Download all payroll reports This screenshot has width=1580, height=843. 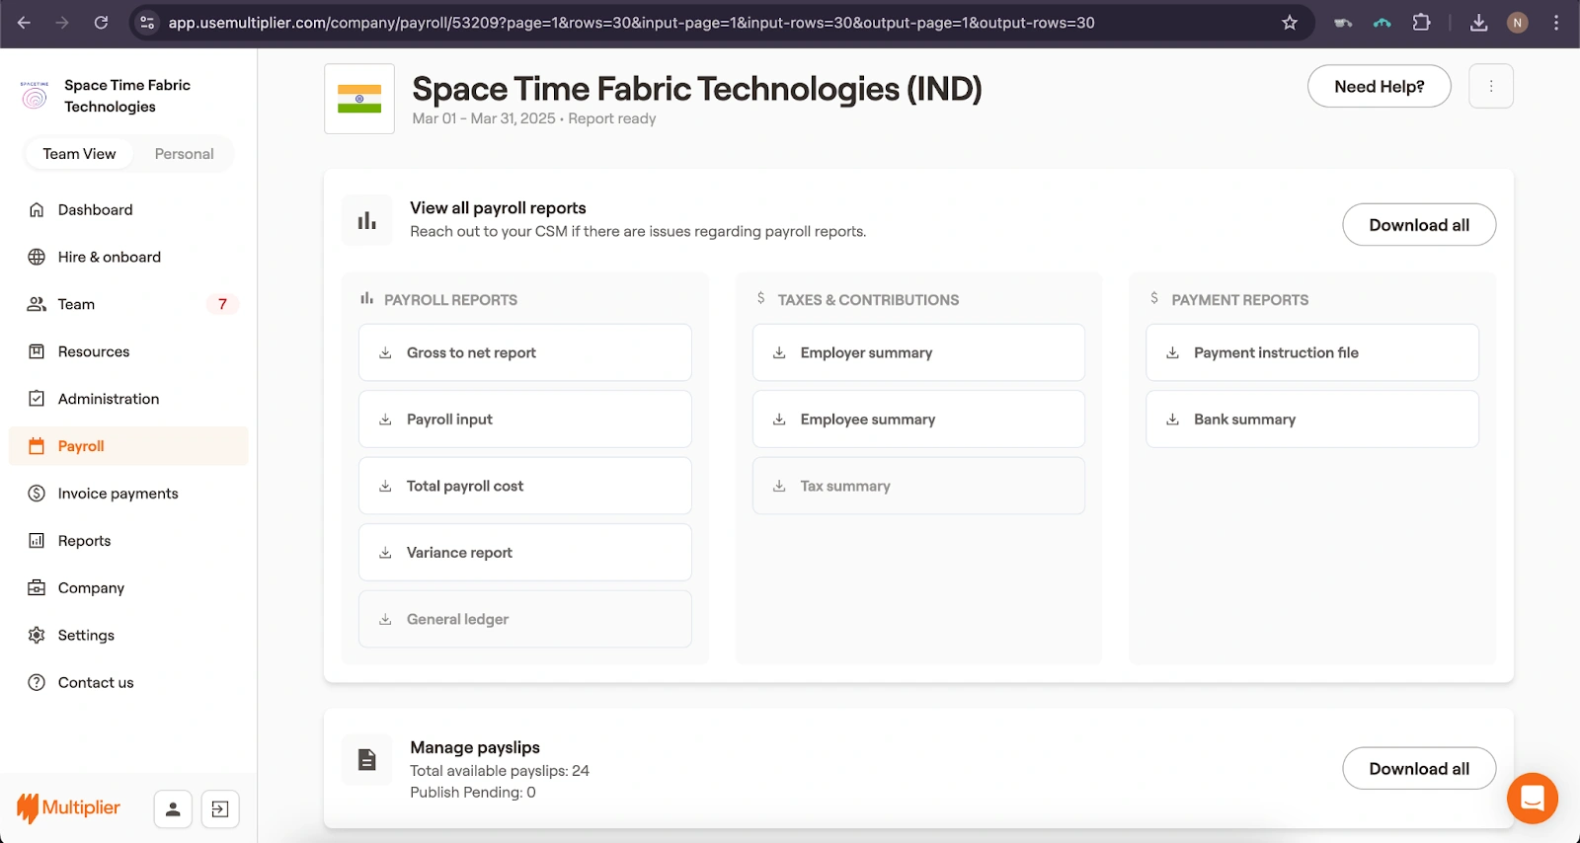[x=1419, y=225]
